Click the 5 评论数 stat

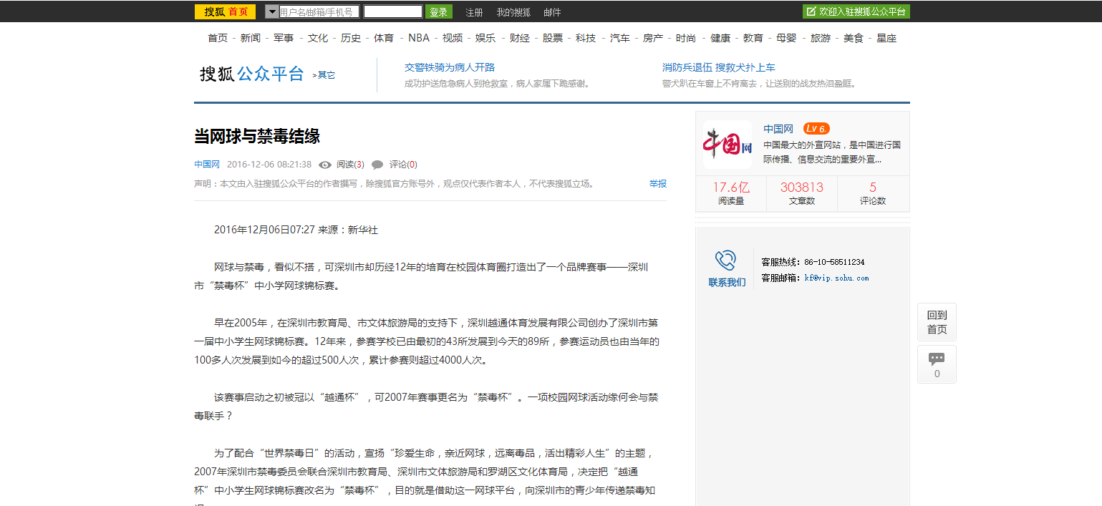click(x=873, y=193)
